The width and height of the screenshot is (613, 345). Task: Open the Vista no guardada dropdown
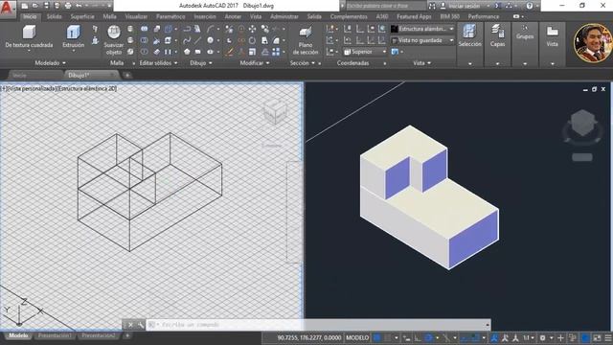[423, 40]
